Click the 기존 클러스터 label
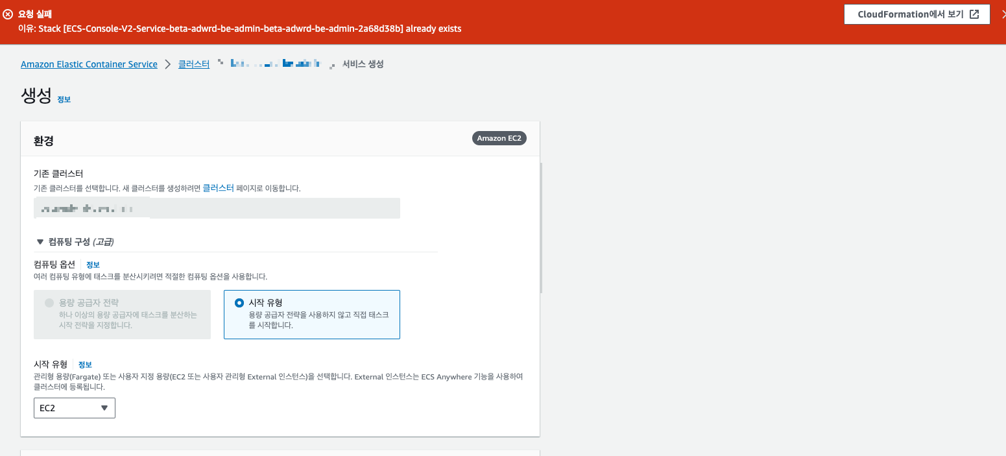This screenshot has height=456, width=1006. coord(58,174)
